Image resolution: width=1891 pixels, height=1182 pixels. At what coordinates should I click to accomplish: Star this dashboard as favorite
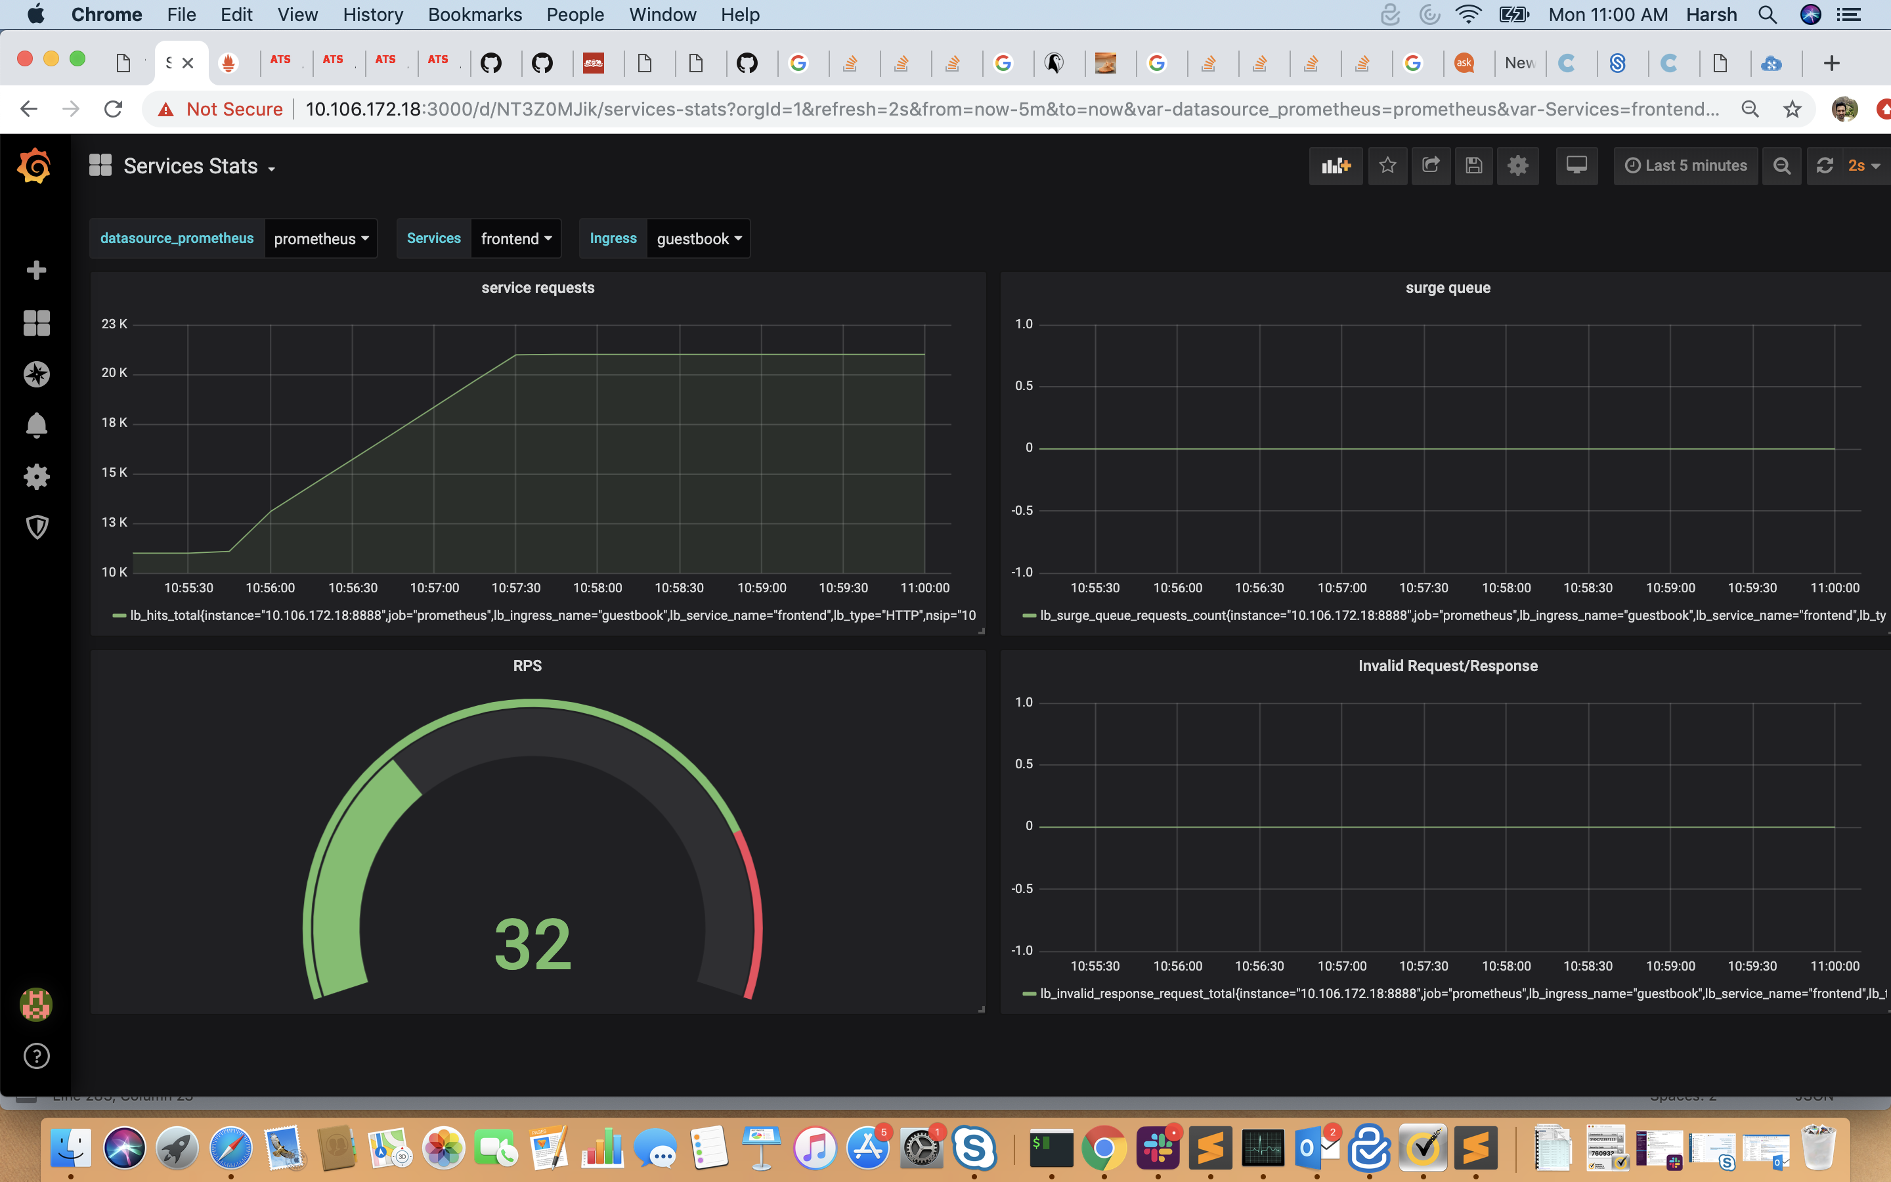[x=1387, y=165]
